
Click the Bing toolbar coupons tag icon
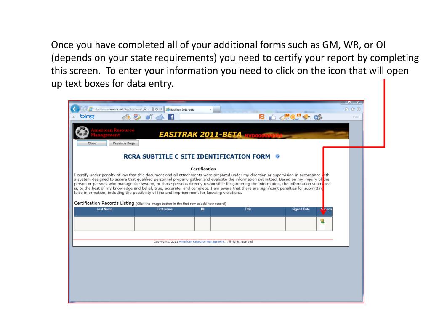pos(284,117)
